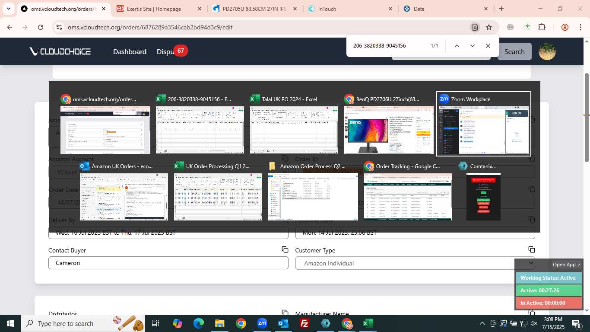Viewport: 590px width, 332px height.
Task: Open the Disputes menu with 67 badge
Action: point(171,51)
